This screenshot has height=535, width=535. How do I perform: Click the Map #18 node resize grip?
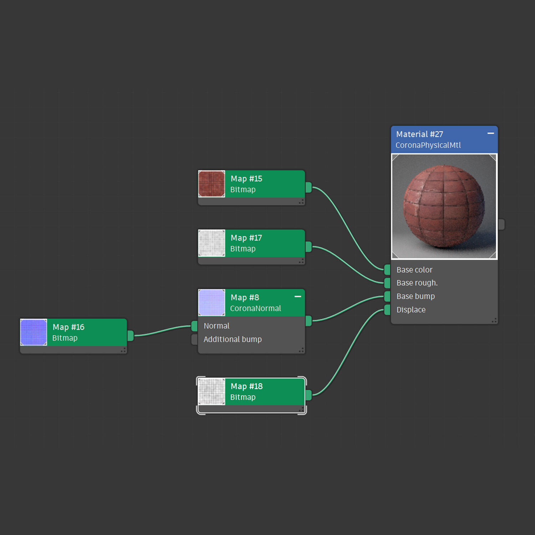click(x=301, y=409)
